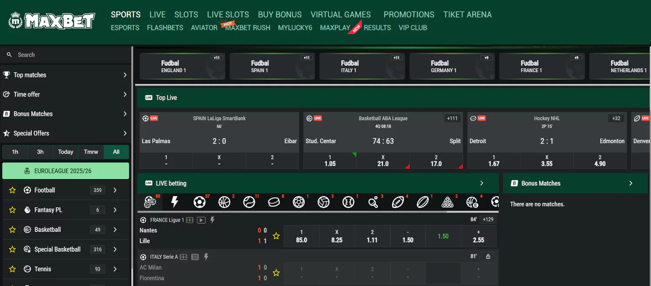Toggle favorite star for Fantasy PL

point(13,210)
